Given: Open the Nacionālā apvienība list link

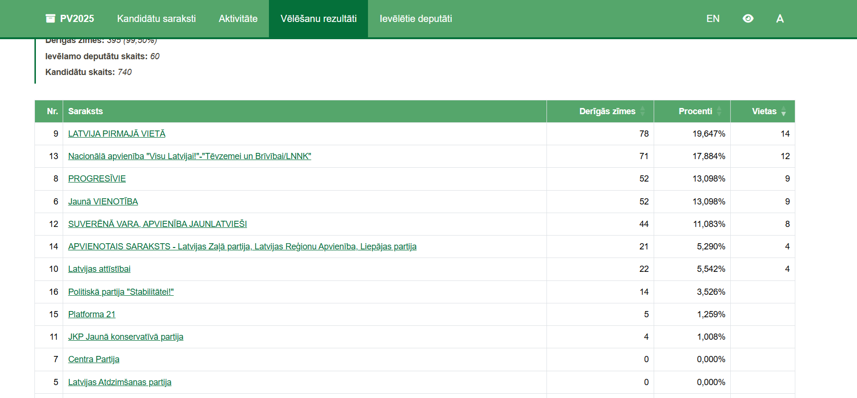Looking at the screenshot, I should point(189,156).
